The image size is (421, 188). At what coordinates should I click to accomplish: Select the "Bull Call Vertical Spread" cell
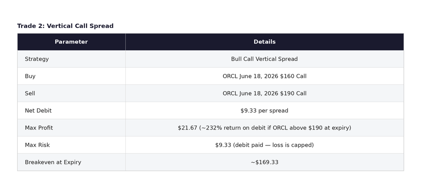pos(264,59)
